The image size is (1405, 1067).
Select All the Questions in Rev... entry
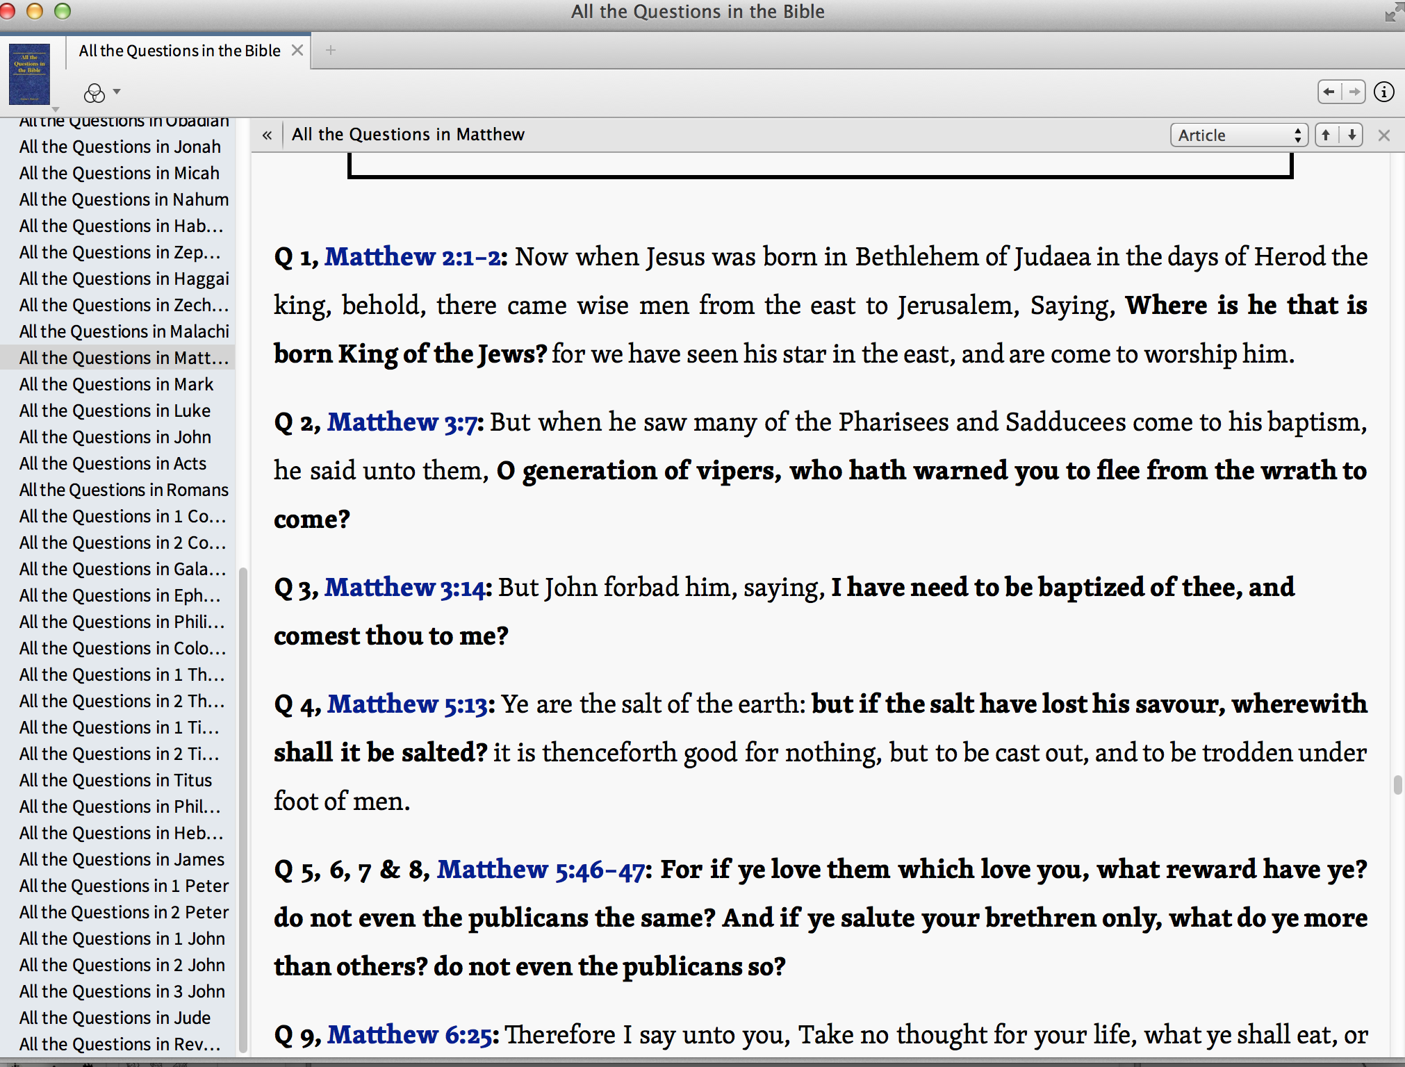pos(120,1044)
